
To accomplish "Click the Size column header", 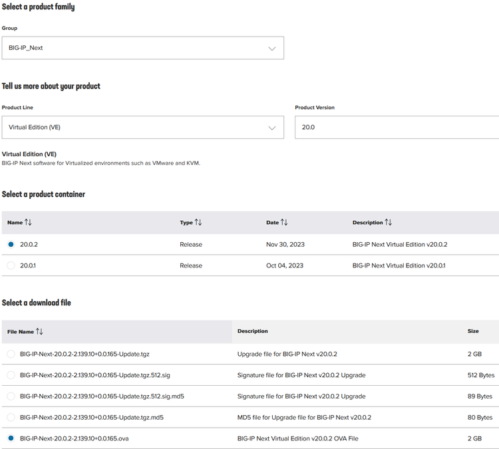I will click(x=473, y=331).
